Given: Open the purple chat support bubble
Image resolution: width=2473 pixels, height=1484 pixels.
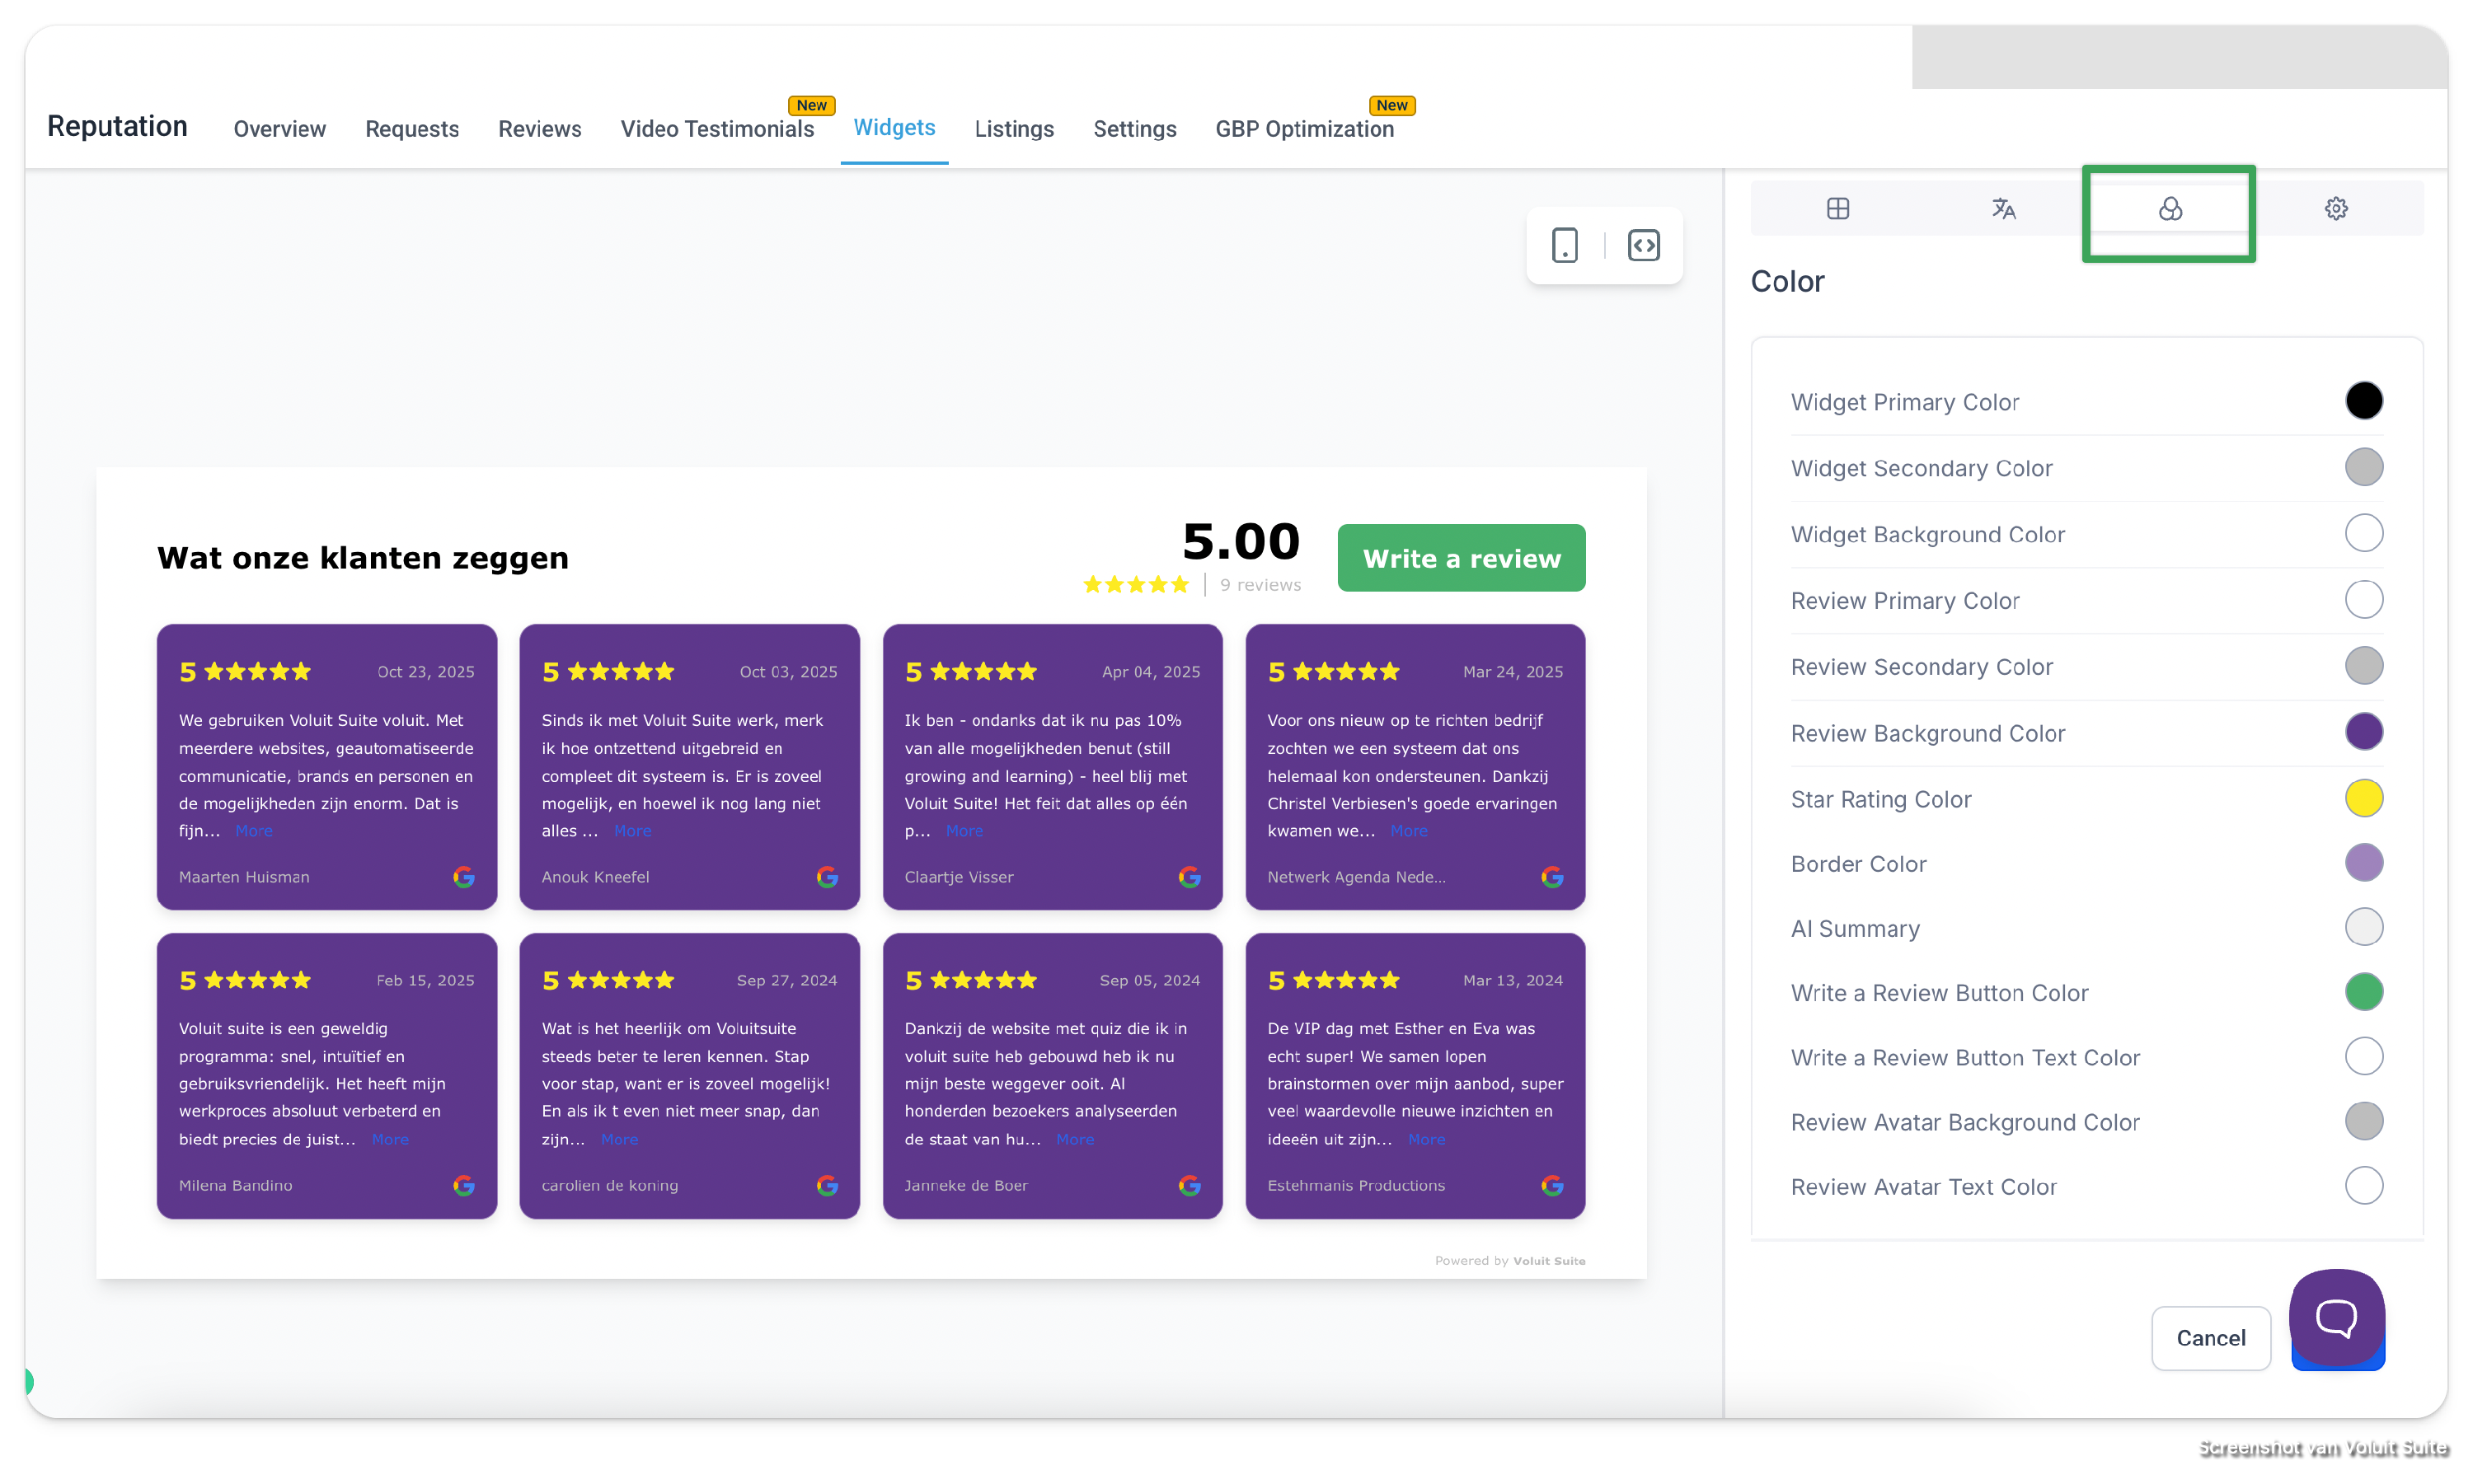Looking at the screenshot, I should 2336,1317.
